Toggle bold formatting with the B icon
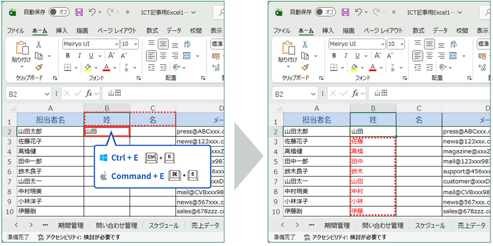493x246 pixels. [68, 55]
